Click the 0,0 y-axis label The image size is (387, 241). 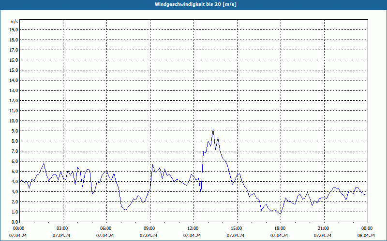point(15,222)
